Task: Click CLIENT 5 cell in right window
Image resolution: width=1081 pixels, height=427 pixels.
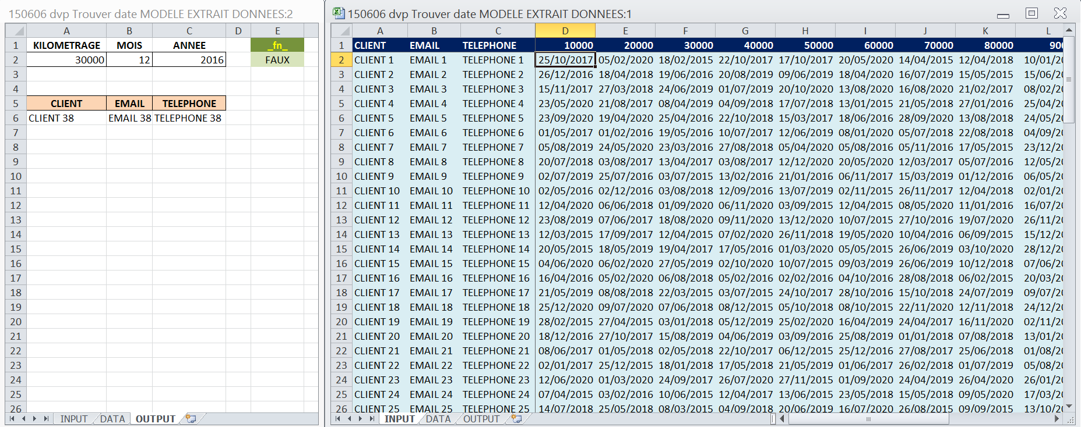Action: pos(380,118)
